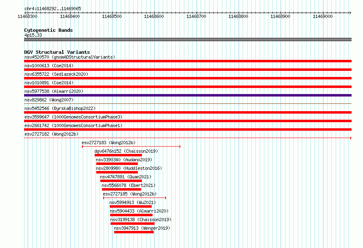The height and width of the screenshot is (248, 363).
Task: Select the red bar under nsv6355722 (Sedlazeck2020)
Action: coord(188,78)
